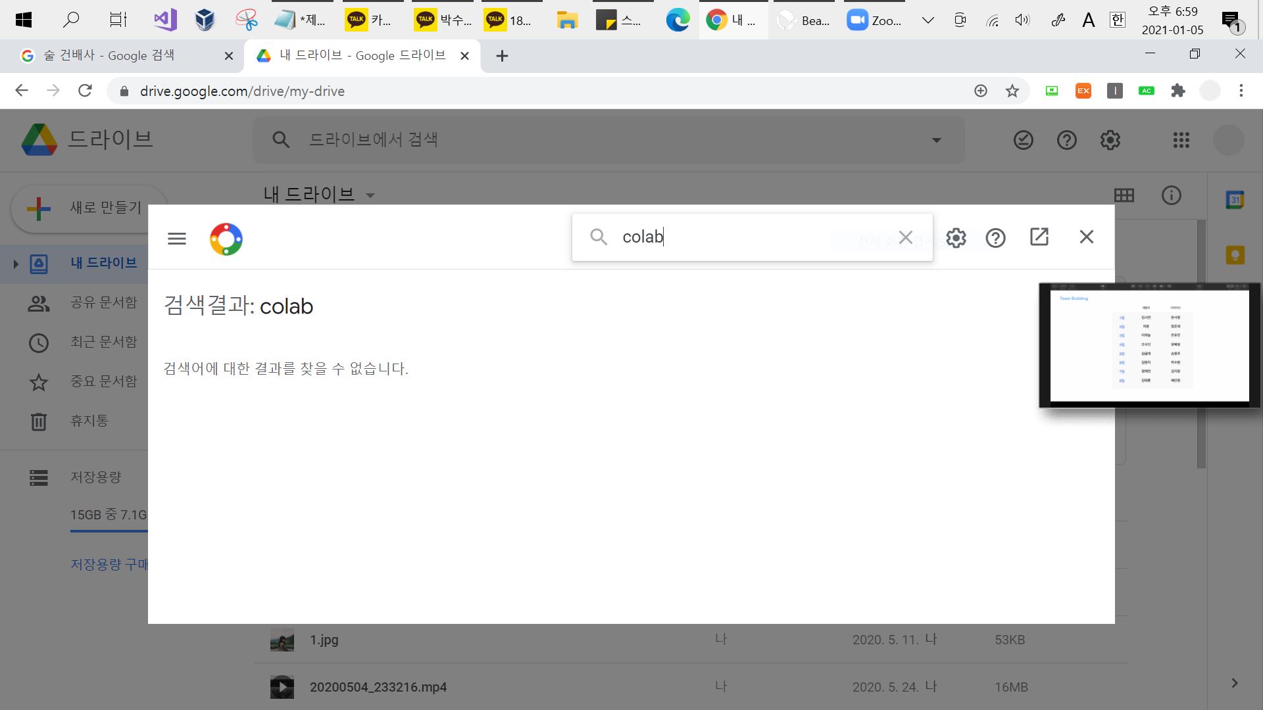Viewport: 1263px width, 710px height.
Task: Go back in browser
Action: point(22,91)
